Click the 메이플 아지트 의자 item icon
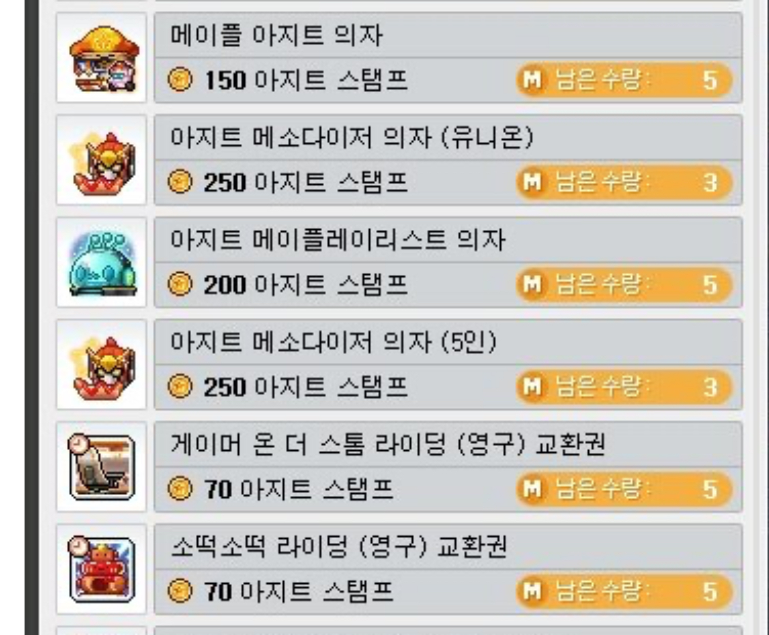Image resolution: width=769 pixels, height=635 pixels. click(x=102, y=58)
